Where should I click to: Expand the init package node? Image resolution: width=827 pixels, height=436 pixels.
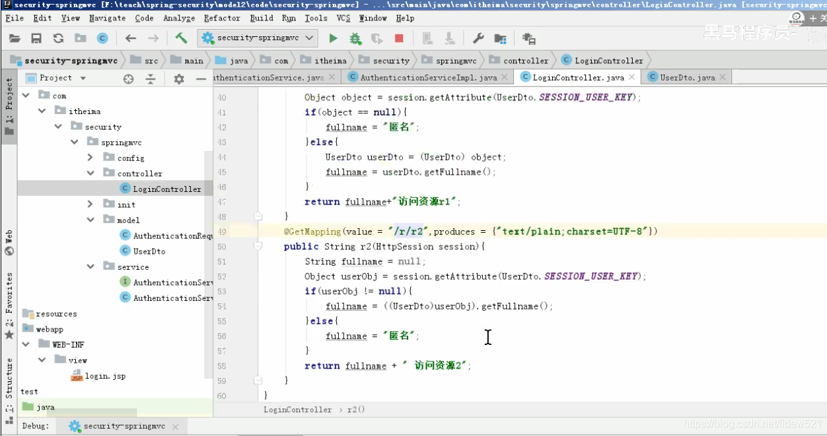tap(90, 204)
